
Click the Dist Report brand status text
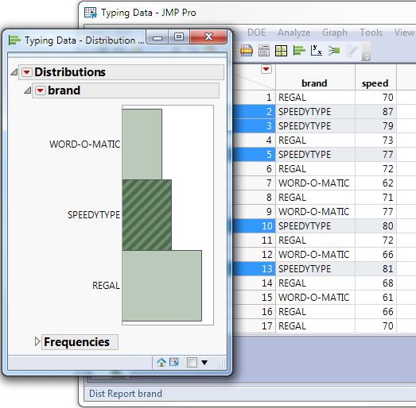[126, 394]
